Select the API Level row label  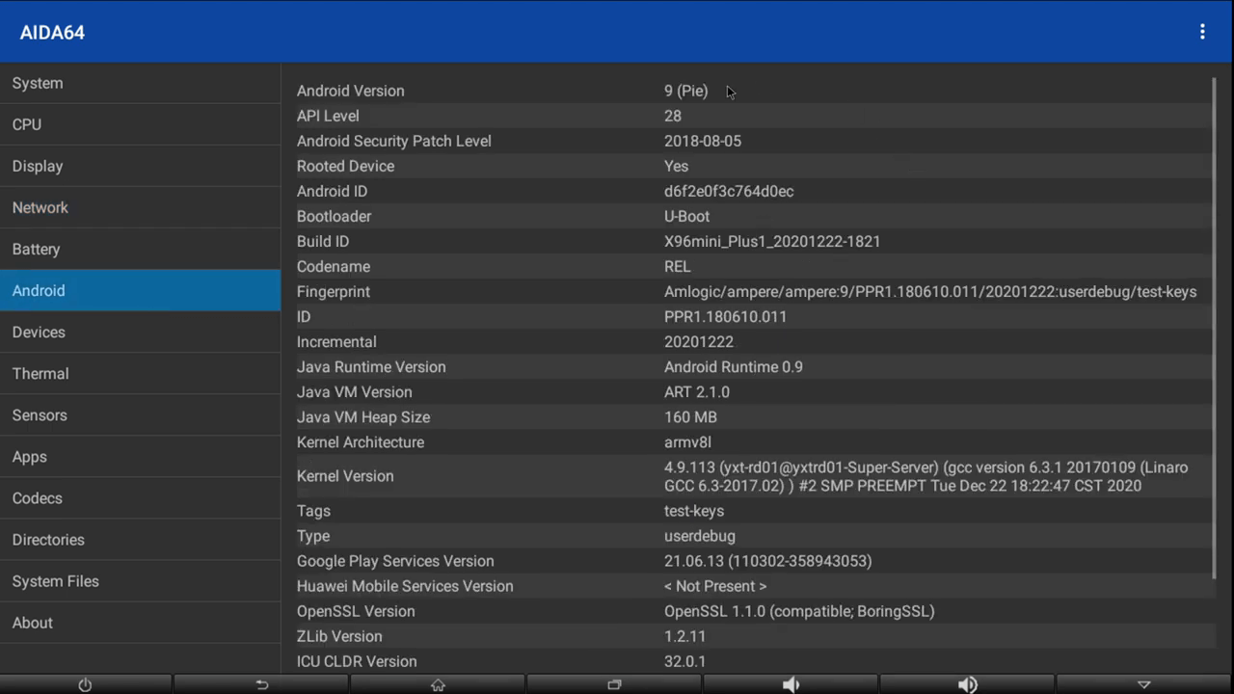tap(328, 116)
